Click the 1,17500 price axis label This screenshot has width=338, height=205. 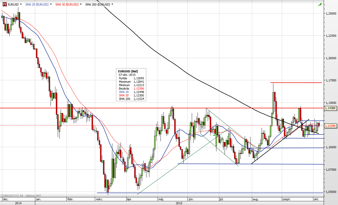point(331,80)
